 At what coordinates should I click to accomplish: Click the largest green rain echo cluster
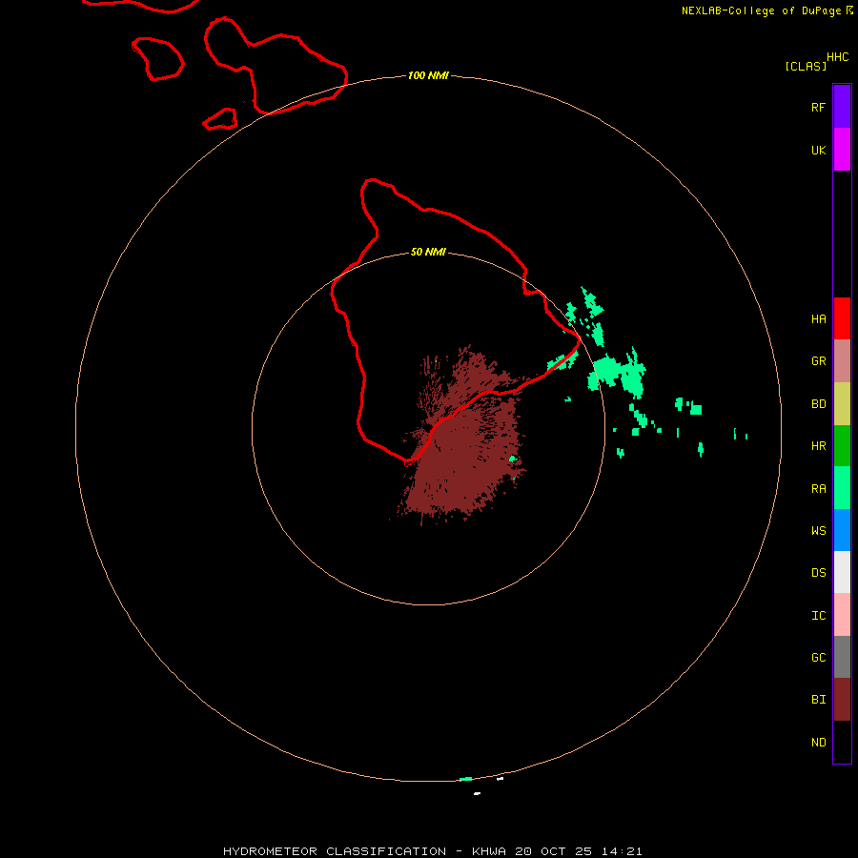617,373
